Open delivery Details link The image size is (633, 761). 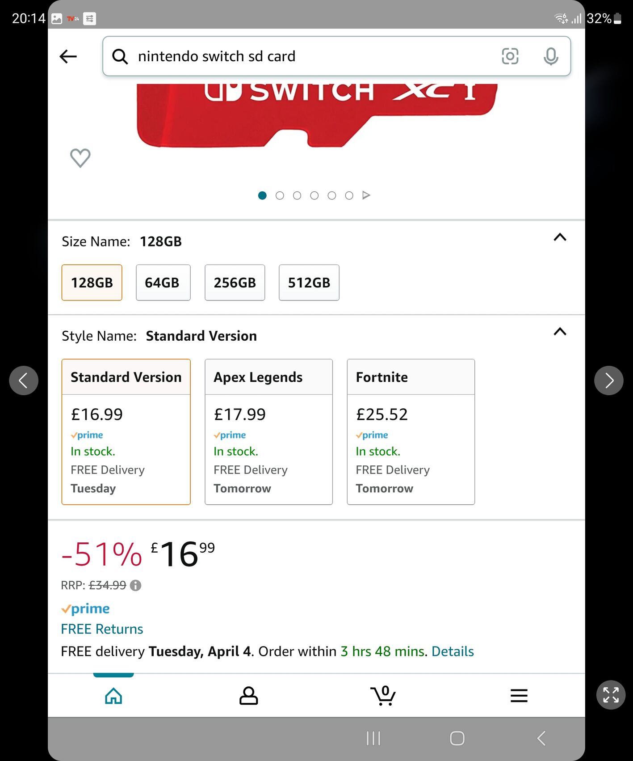tap(453, 651)
